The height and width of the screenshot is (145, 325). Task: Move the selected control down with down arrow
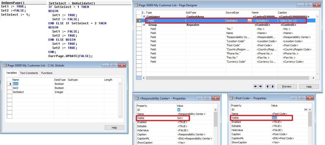pos(273,87)
